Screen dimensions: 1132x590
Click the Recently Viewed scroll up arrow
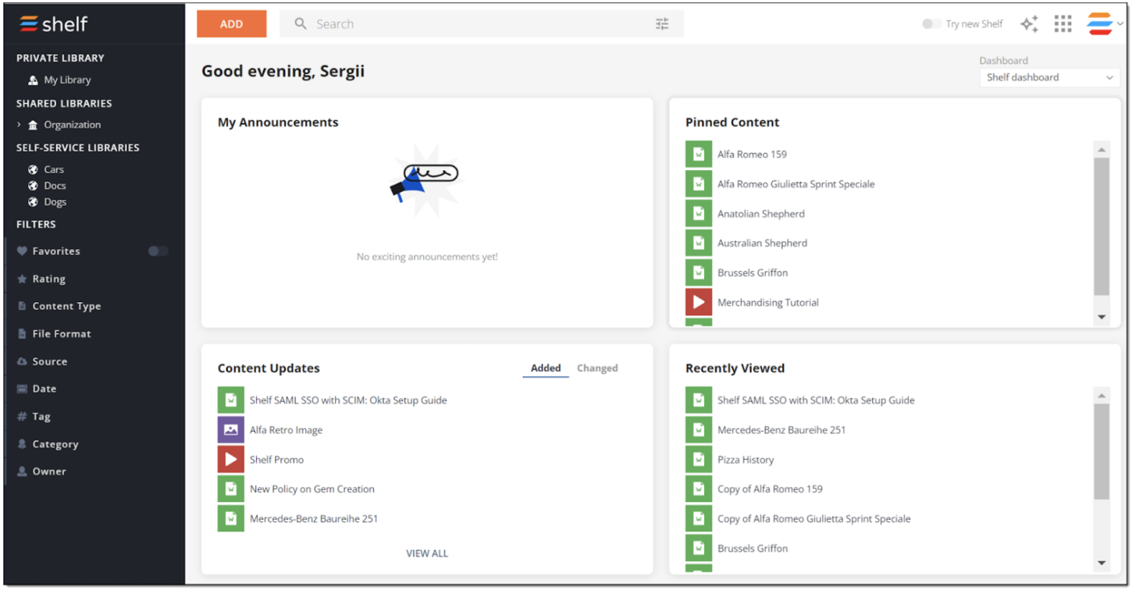click(1102, 396)
